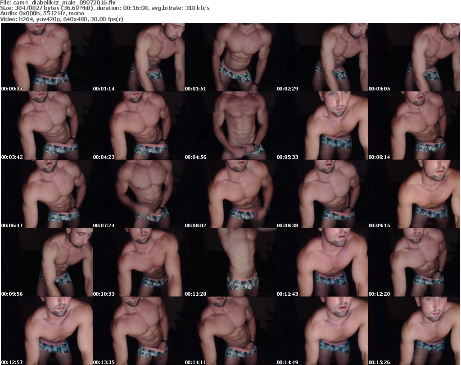
Task: Click the 'File:' name line in header
Action: coord(58,3)
